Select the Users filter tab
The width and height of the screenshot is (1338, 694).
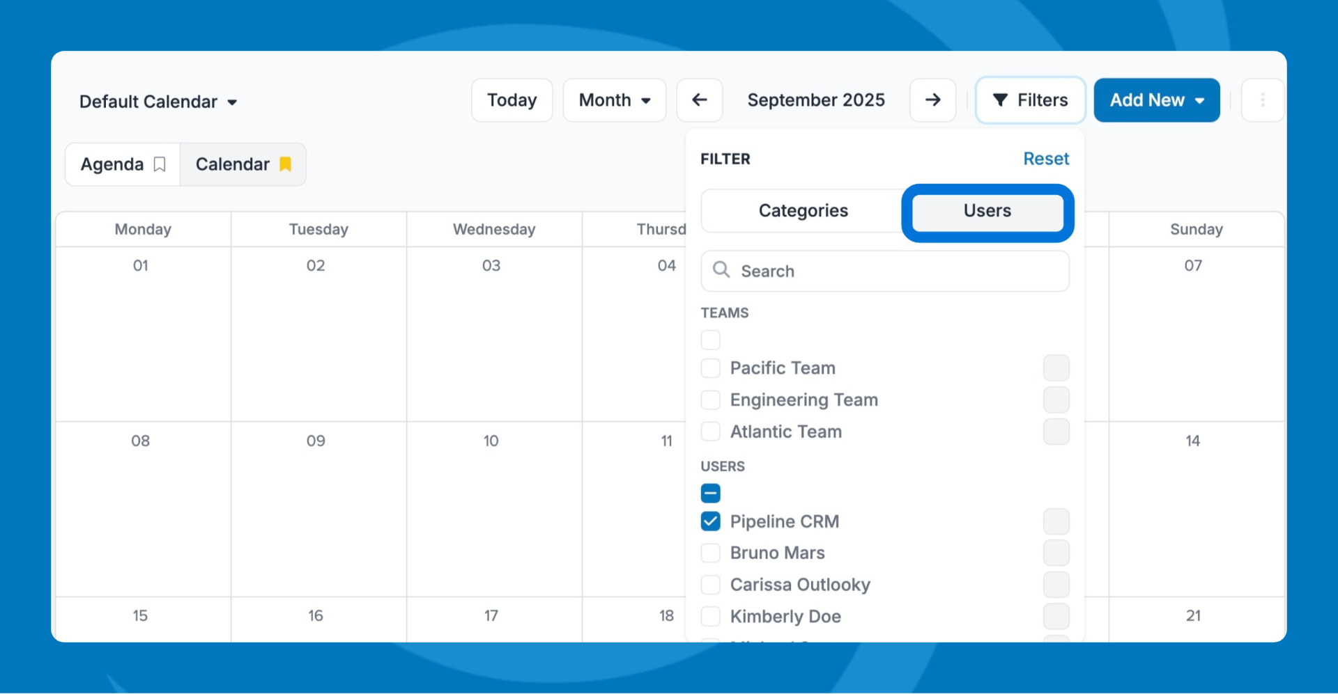987,212
